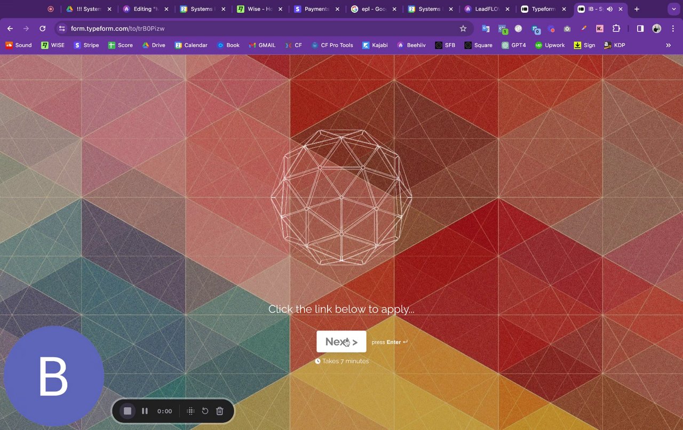Open the Upwork bookmark
The width and height of the screenshot is (683, 430).
pos(550,45)
